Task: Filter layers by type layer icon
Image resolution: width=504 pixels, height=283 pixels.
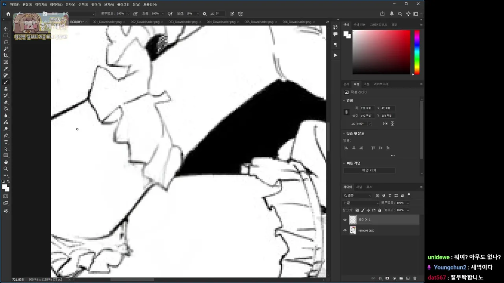Action: (x=390, y=195)
